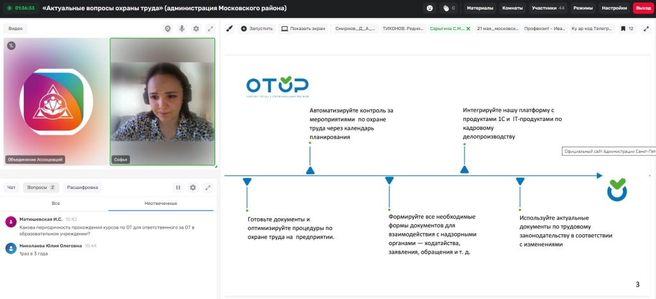Image resolution: width=656 pixels, height=299 pixels.
Task: Pause the chat feed
Action: (178, 188)
